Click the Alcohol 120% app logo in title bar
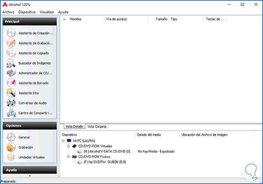The image size is (263, 184). coord(5,5)
